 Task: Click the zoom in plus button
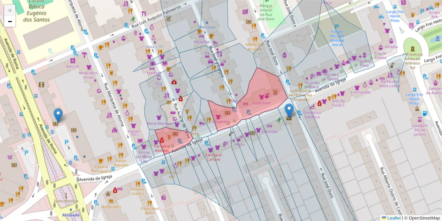10,10
